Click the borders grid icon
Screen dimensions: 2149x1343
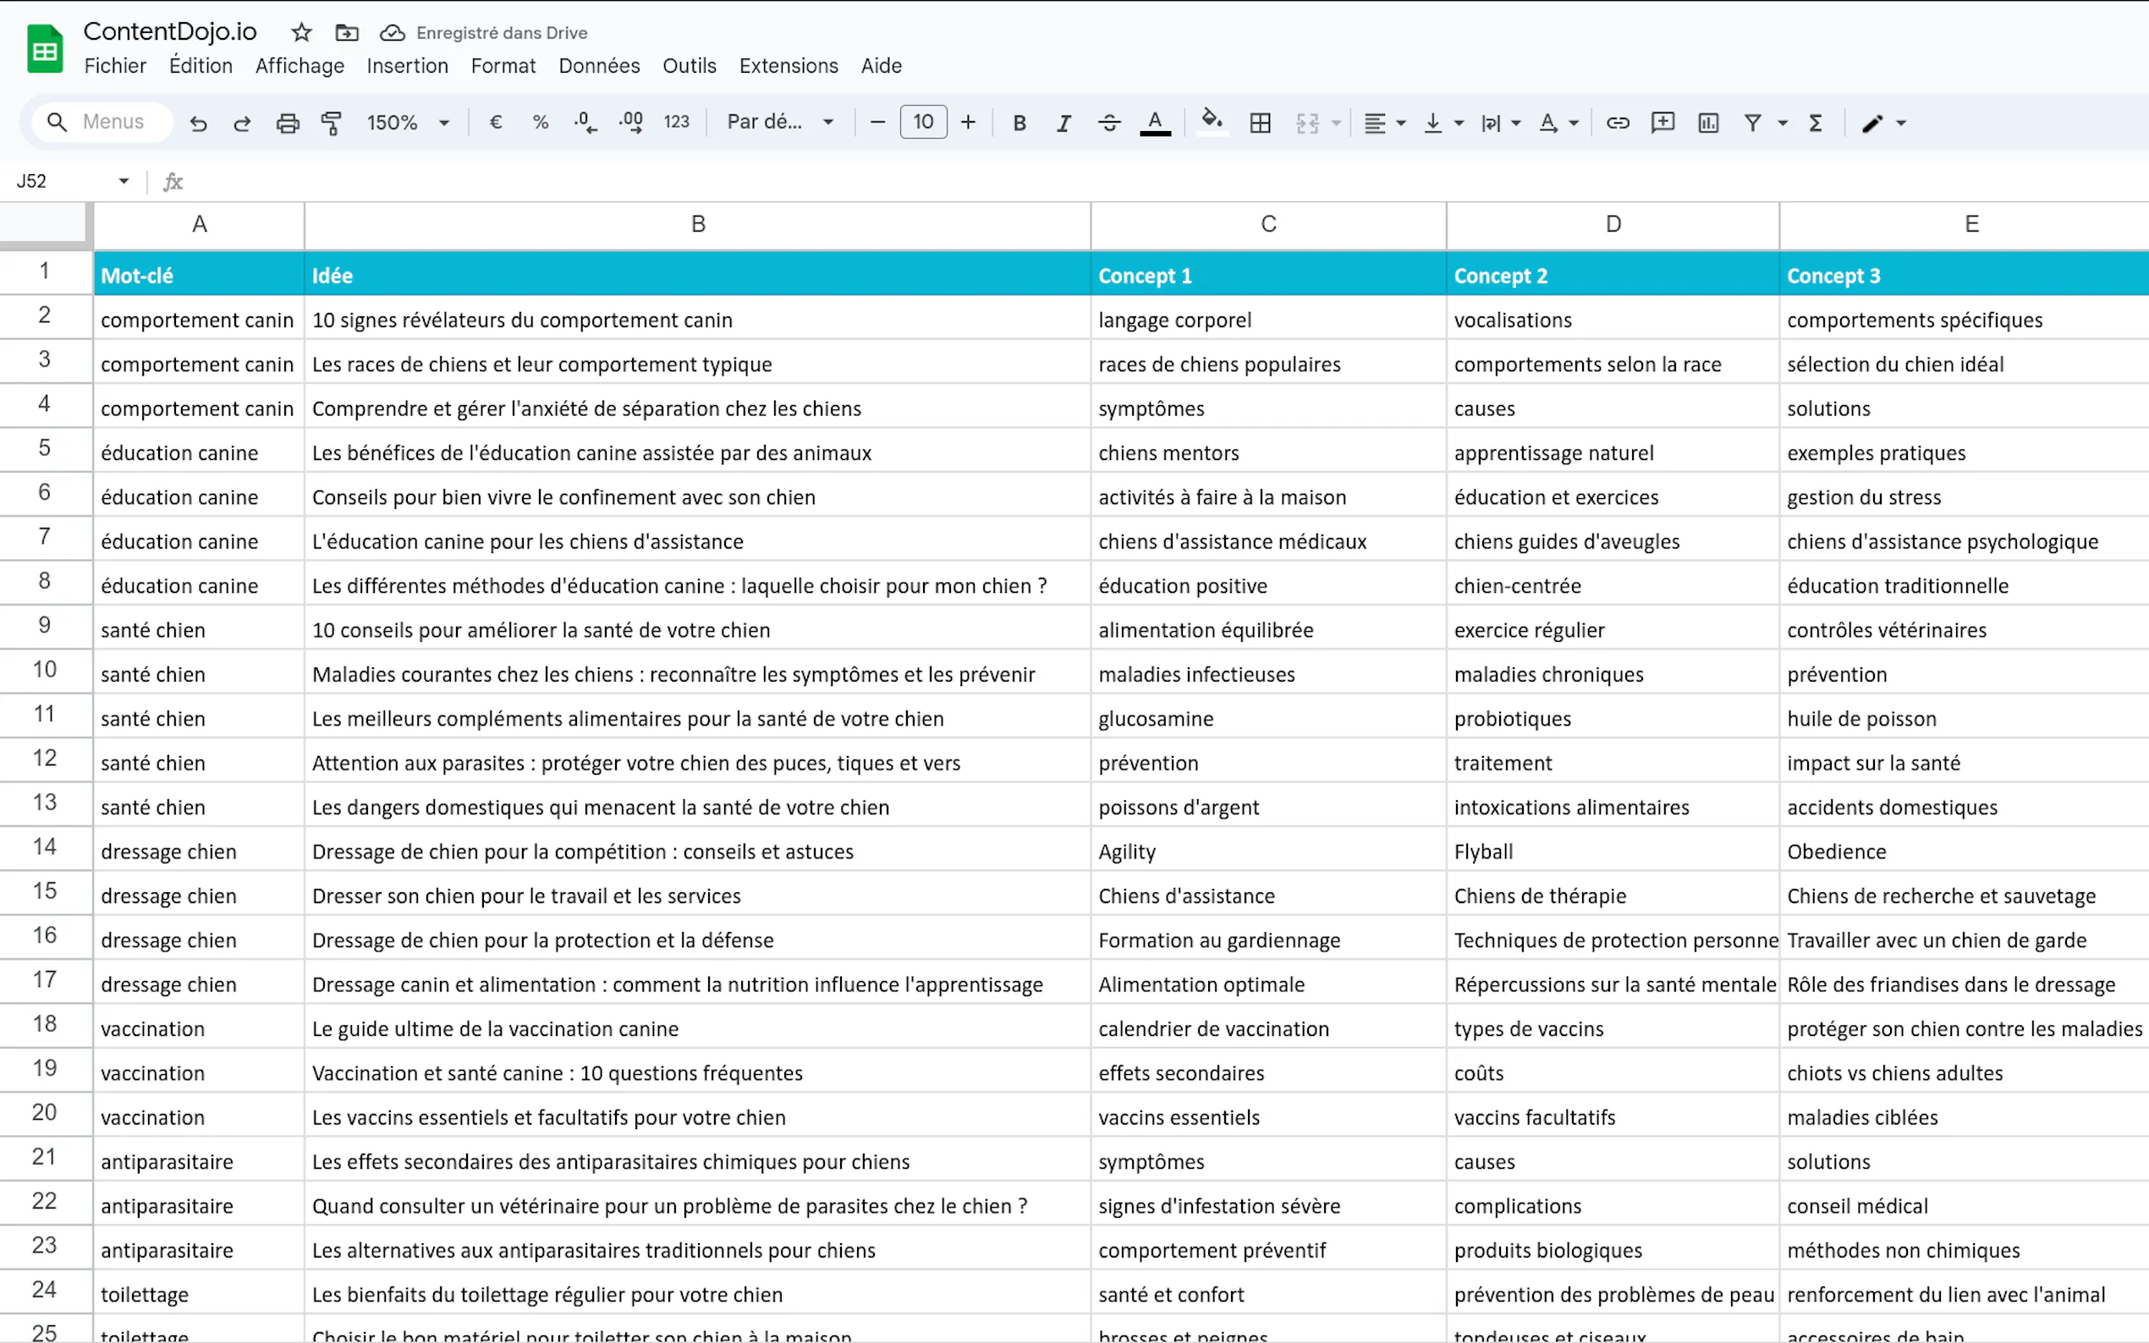(x=1260, y=123)
